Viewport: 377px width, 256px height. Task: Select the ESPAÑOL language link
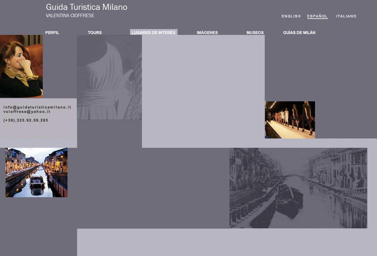[317, 16]
